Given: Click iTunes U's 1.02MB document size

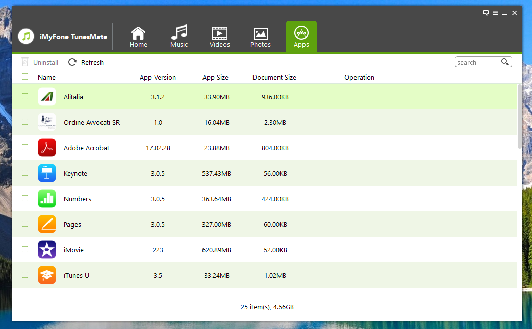Looking at the screenshot, I should point(275,276).
